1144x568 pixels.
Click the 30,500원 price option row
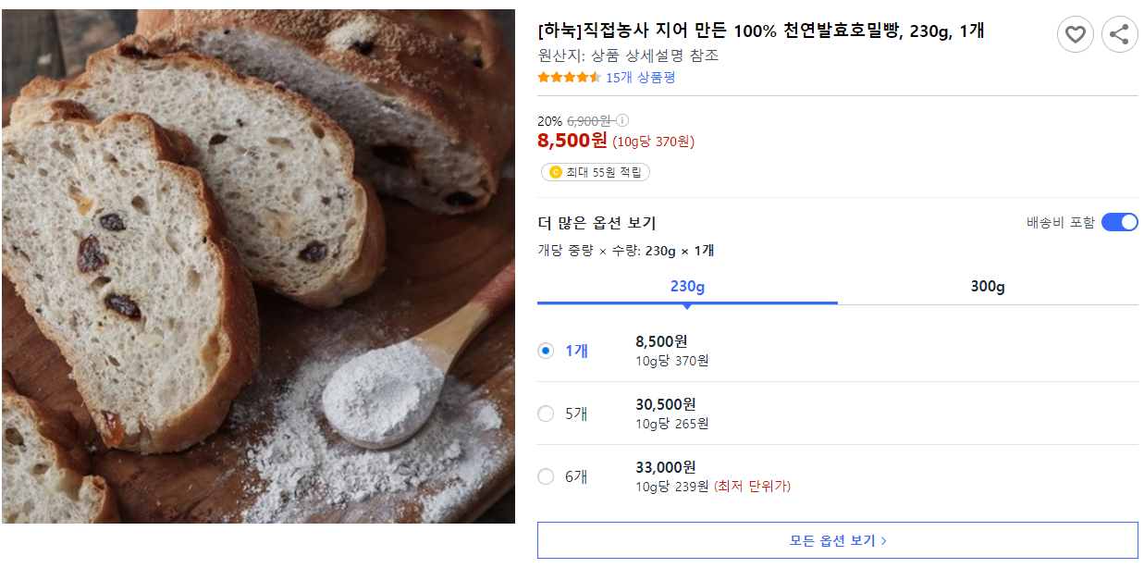tap(838, 414)
